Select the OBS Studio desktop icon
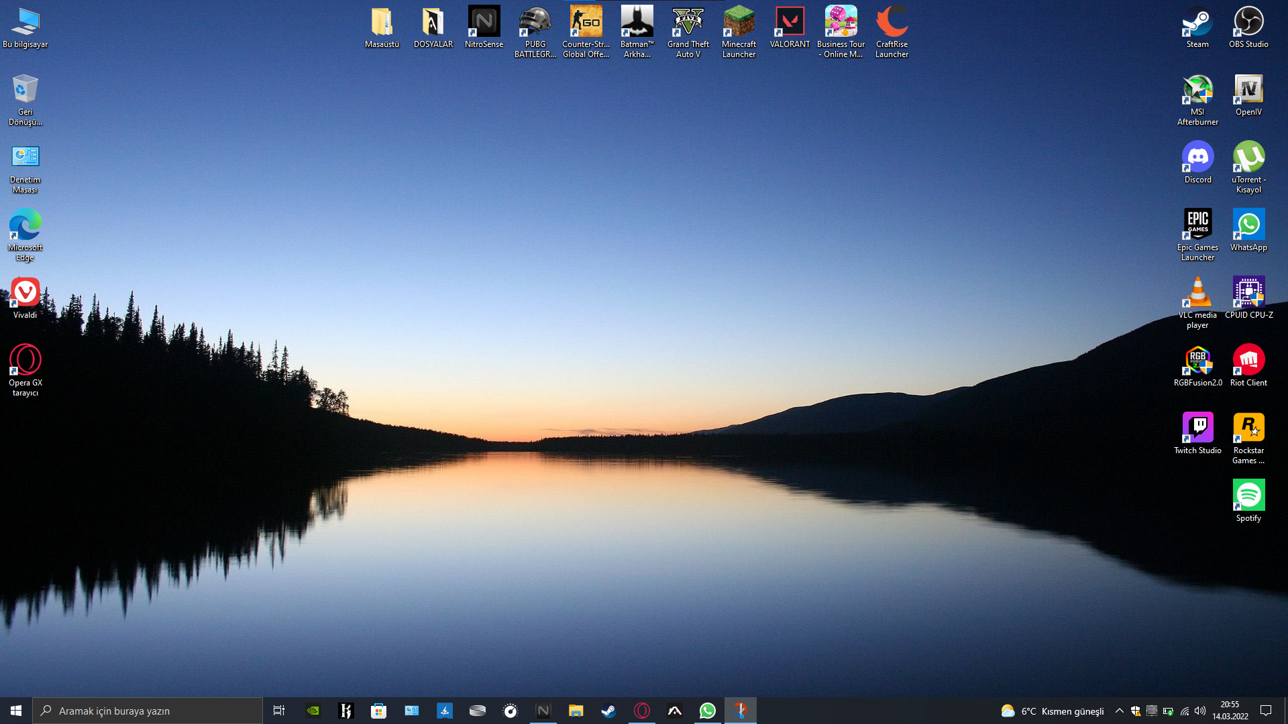Image resolution: width=1288 pixels, height=724 pixels. [x=1248, y=27]
